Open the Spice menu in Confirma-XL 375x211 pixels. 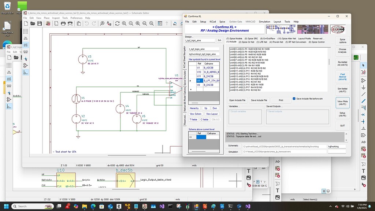point(222,22)
